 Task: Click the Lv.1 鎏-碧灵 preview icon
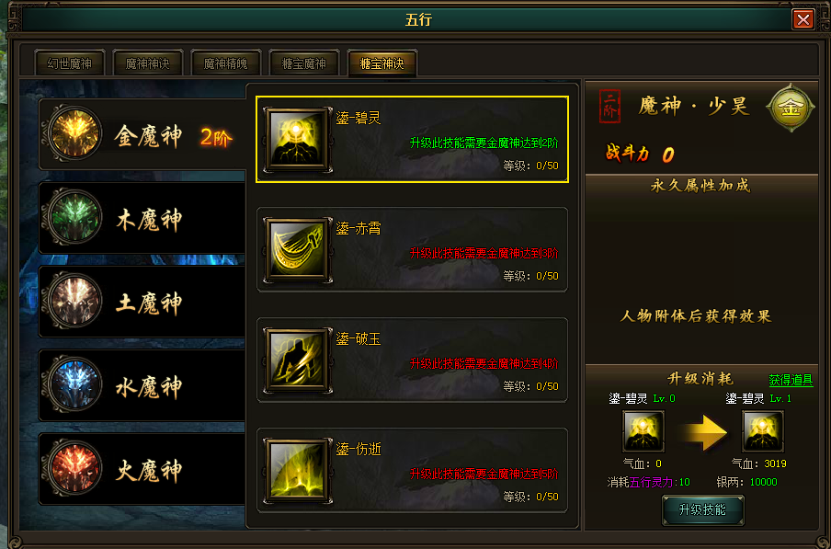763,431
